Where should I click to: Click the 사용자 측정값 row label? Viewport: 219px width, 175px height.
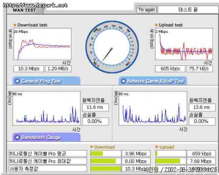point(48,169)
